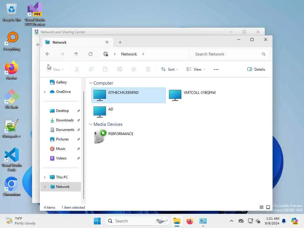Open Visual Studio 2022 Preview shortcut
The width and height of the screenshot is (304, 228).
pos(35,14)
